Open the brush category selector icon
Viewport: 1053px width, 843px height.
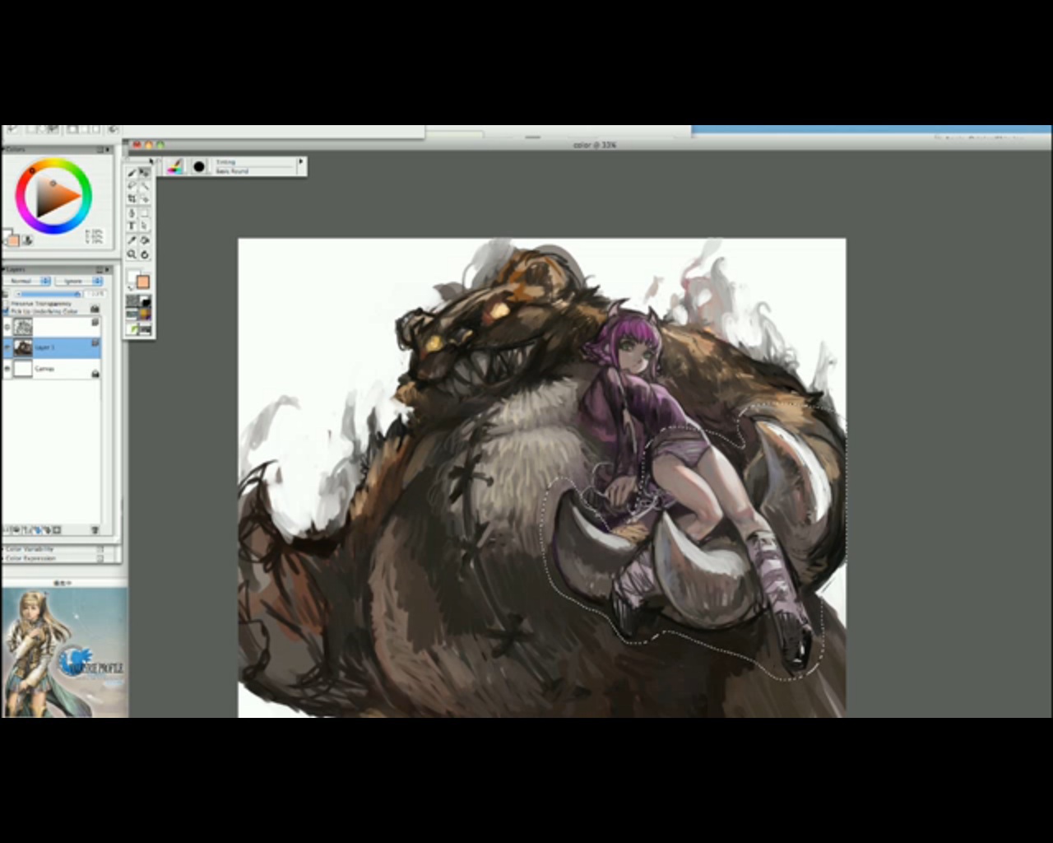pyautogui.click(x=174, y=167)
